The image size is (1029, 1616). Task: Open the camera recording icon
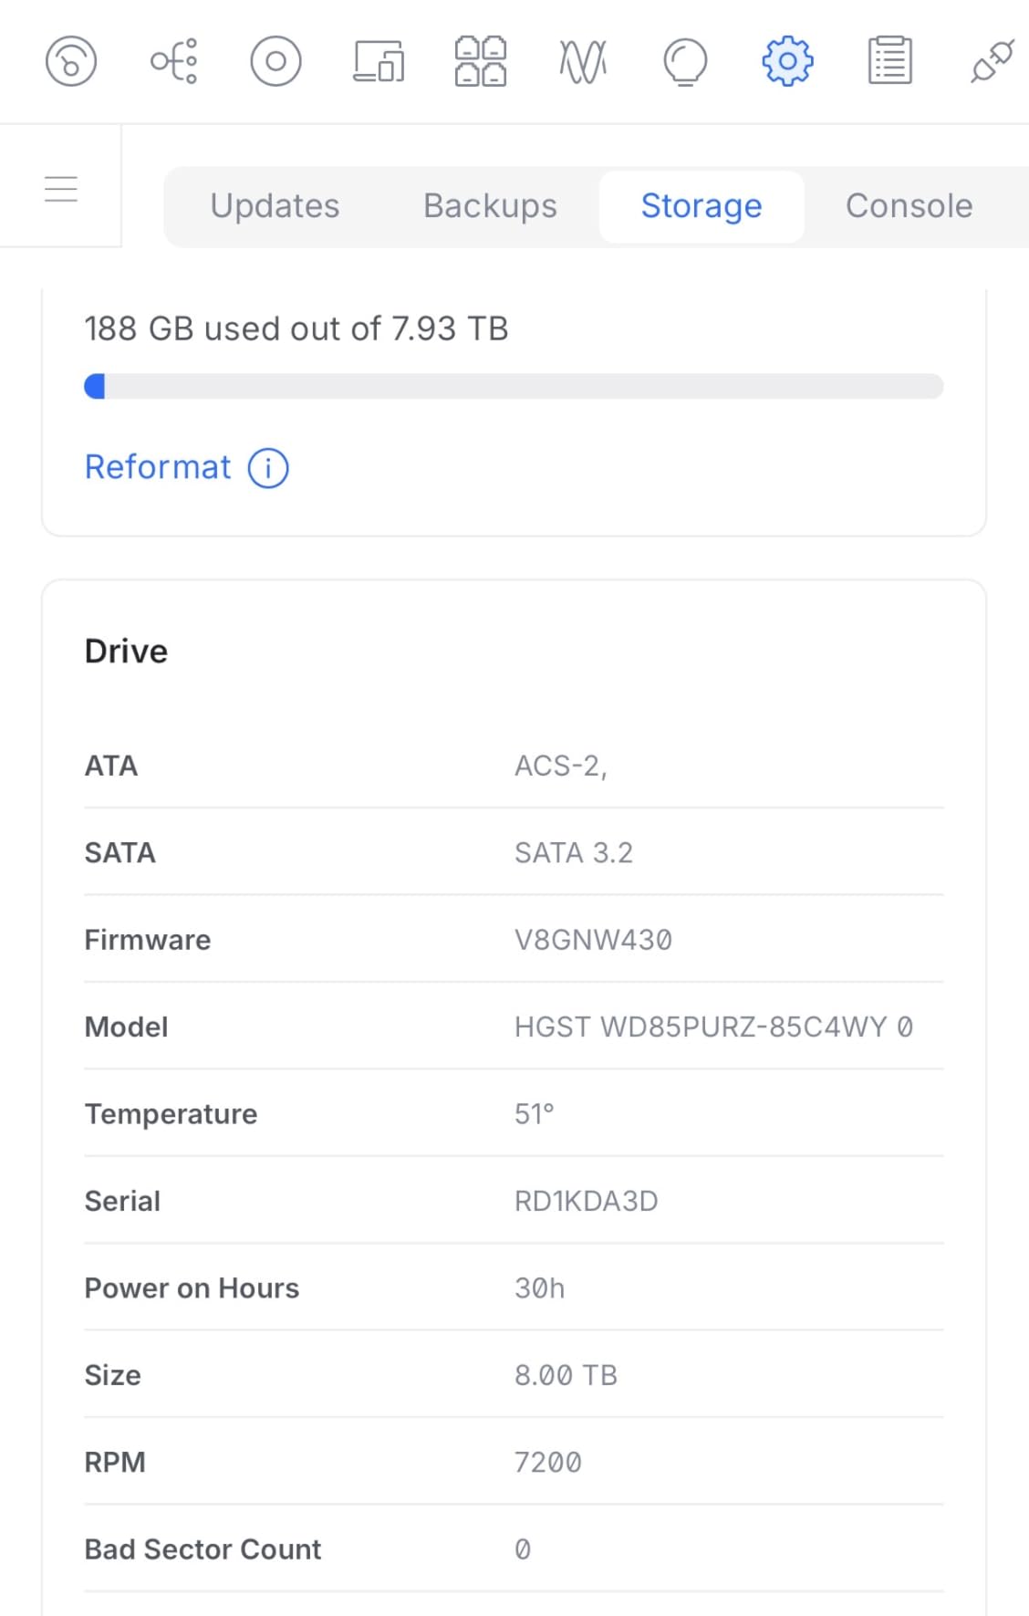coord(275,61)
